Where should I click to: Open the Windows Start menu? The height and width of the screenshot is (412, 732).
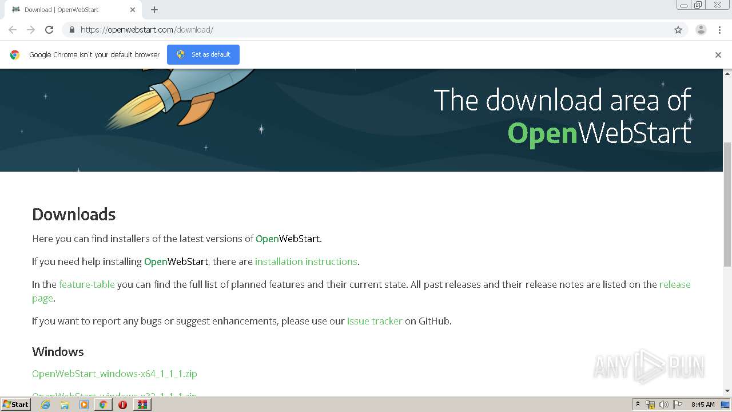[16, 404]
